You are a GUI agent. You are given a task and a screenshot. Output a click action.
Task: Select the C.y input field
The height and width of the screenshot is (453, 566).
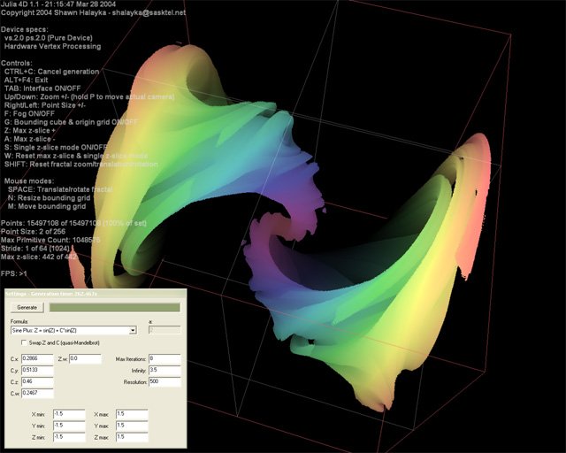(x=38, y=370)
